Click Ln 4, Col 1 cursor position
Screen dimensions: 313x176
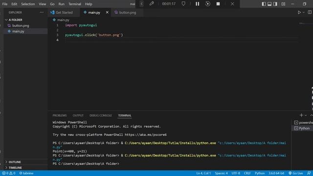point(203,173)
